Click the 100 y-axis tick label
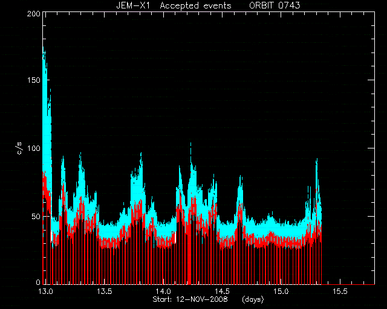 34,148
